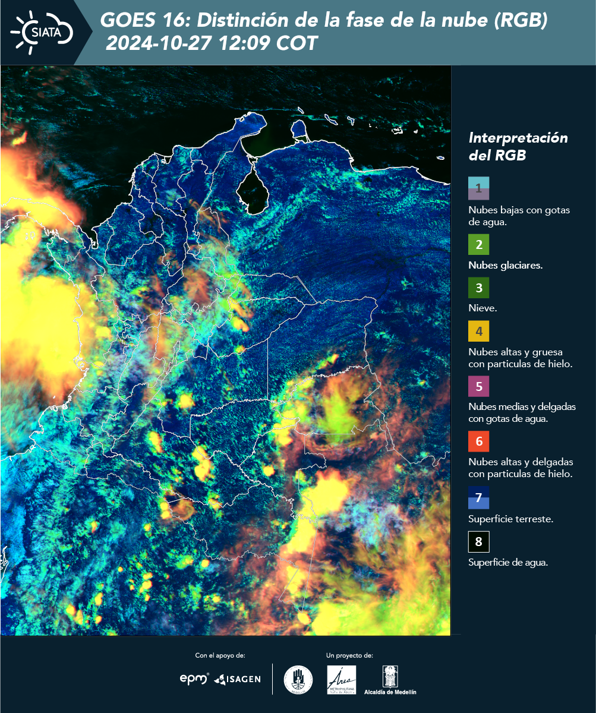Select legend swatch 1 low water clouds
The height and width of the screenshot is (713, 596).
(478, 188)
